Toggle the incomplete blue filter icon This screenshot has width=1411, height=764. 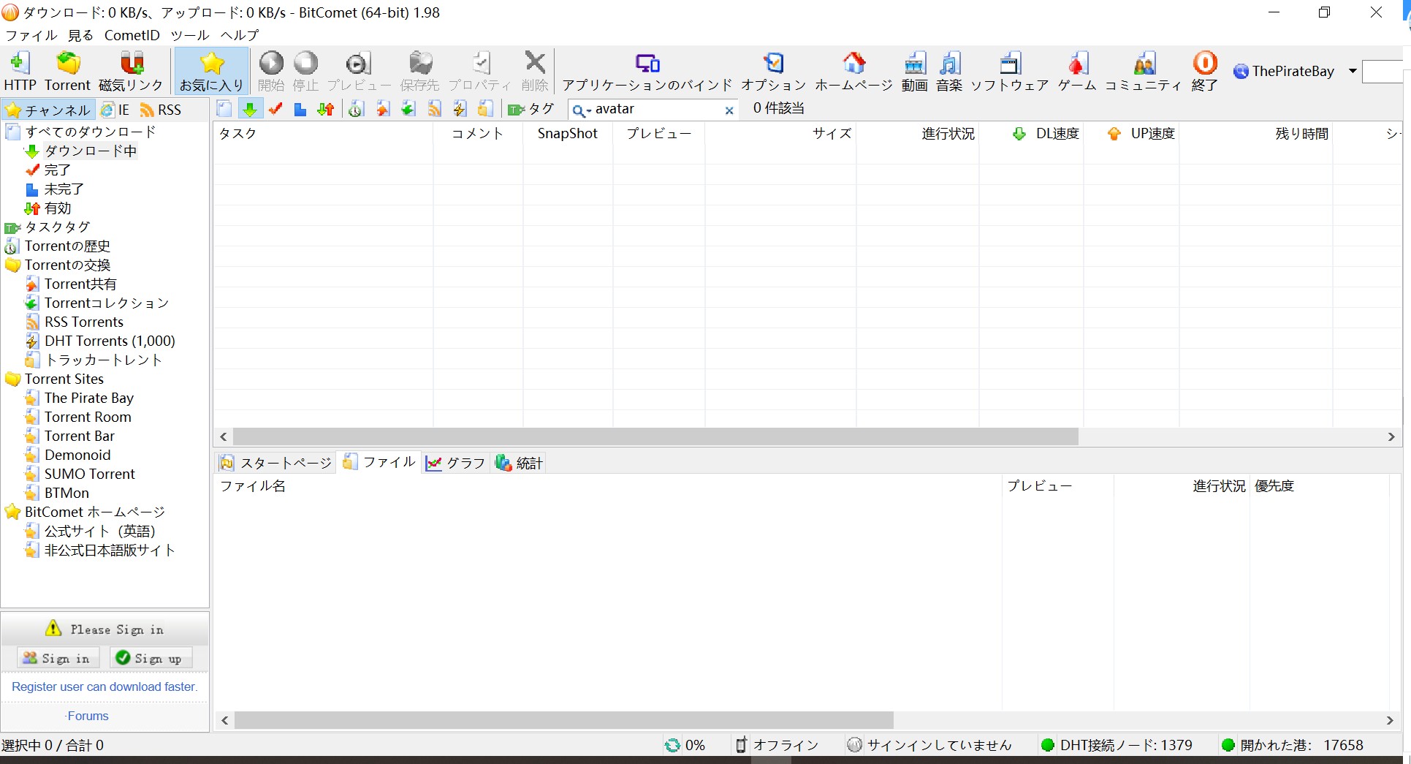(x=300, y=109)
